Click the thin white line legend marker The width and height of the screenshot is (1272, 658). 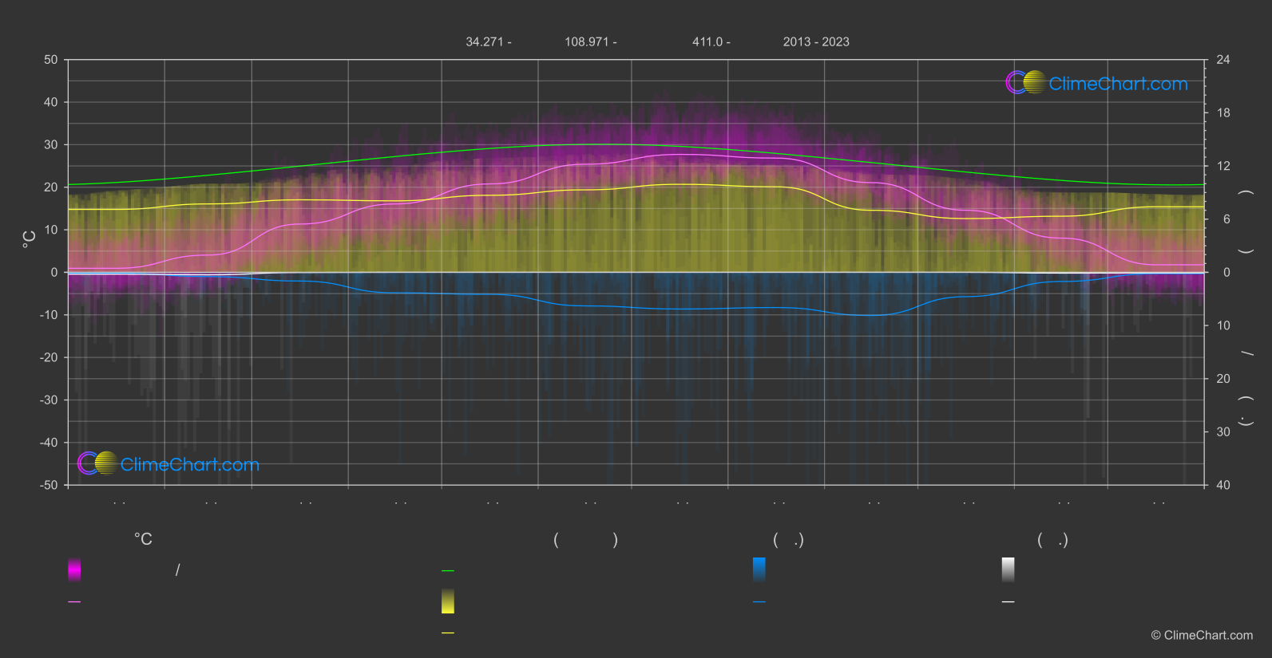(1008, 602)
